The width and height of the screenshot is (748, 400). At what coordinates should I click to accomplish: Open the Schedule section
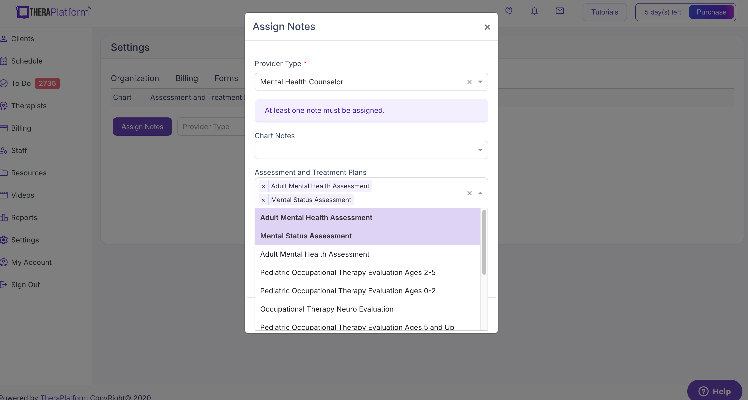(x=27, y=61)
